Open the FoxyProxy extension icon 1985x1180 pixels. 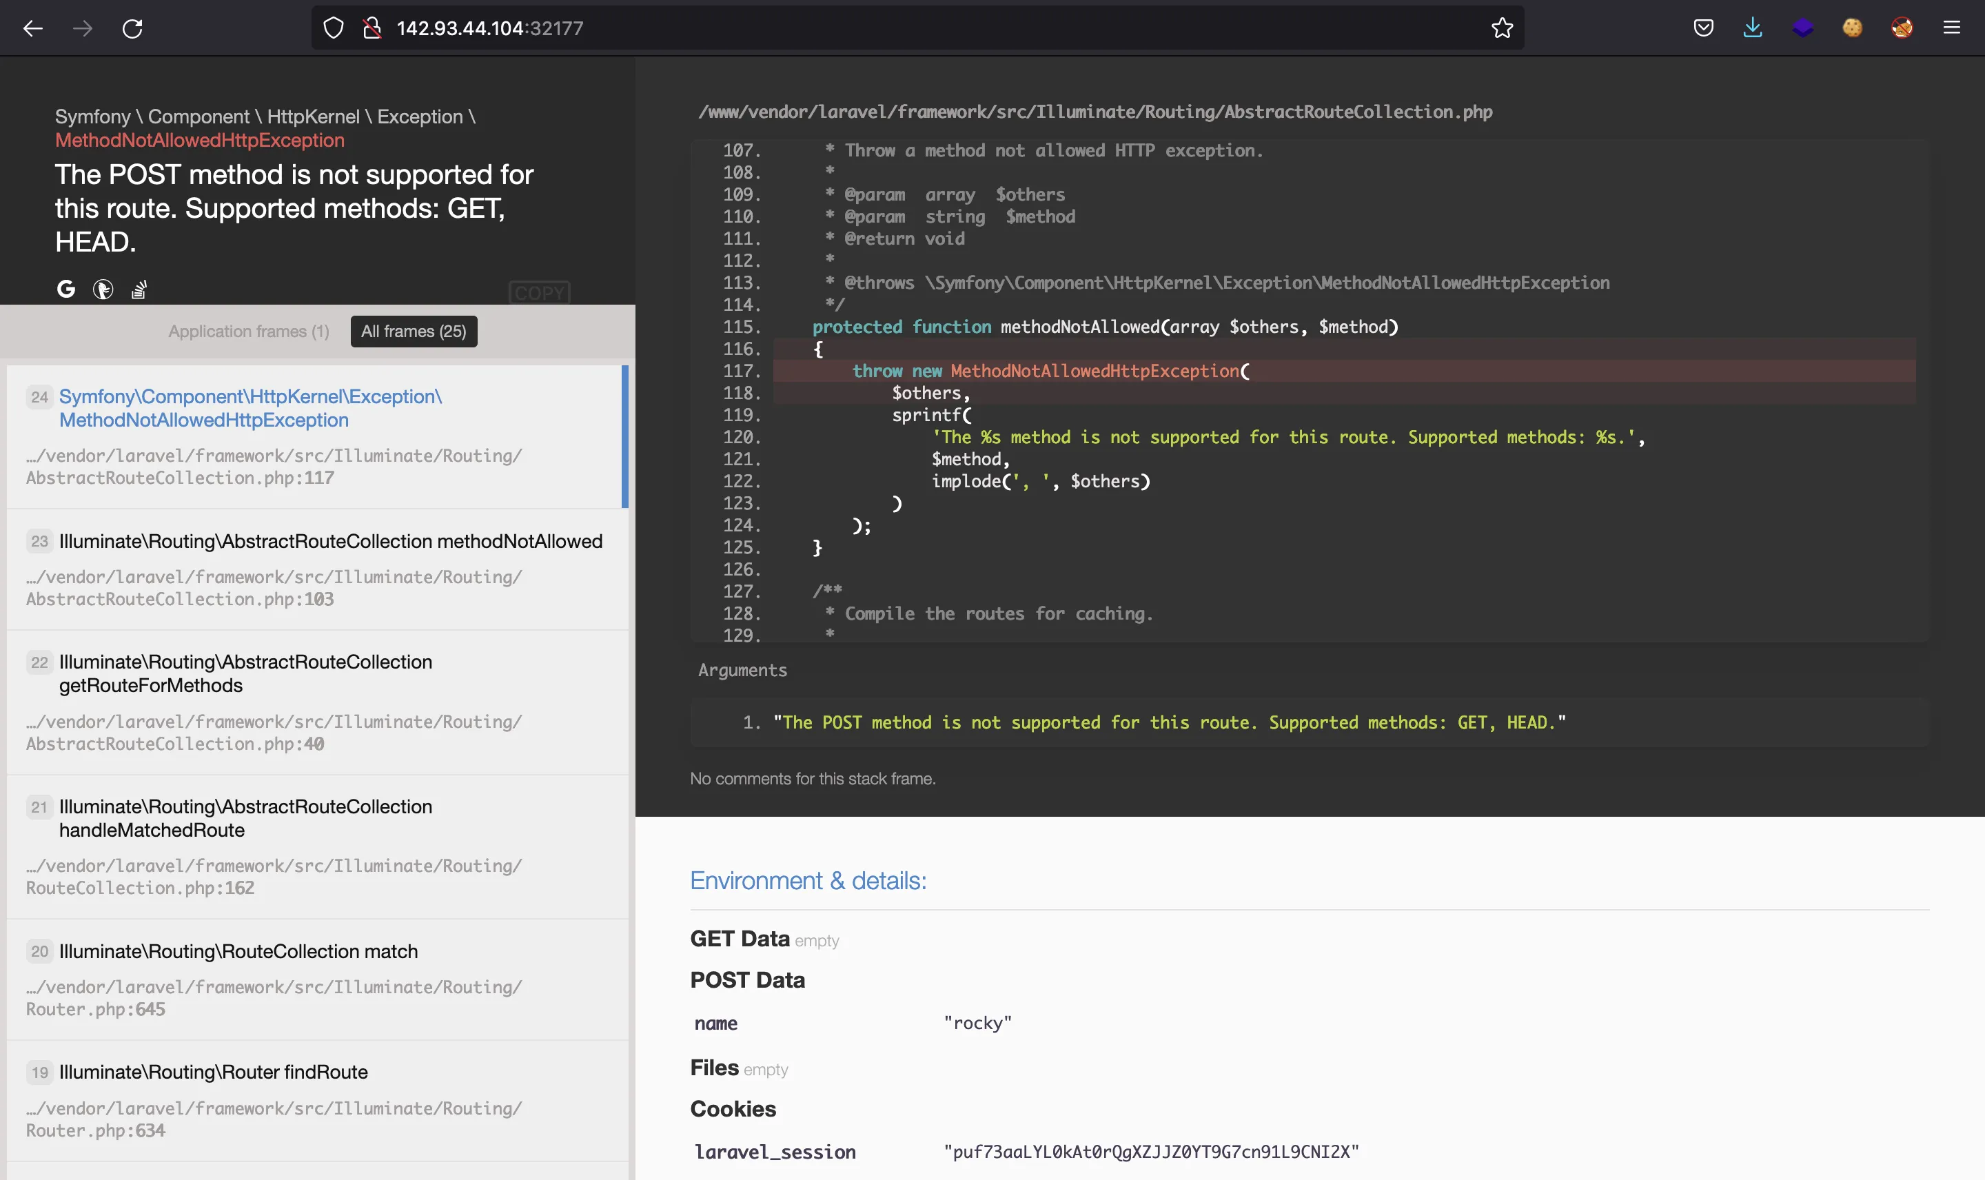click(x=1902, y=29)
